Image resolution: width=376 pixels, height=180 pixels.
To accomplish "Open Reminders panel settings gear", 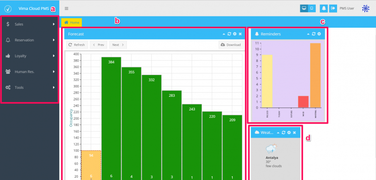I will coord(319,34).
